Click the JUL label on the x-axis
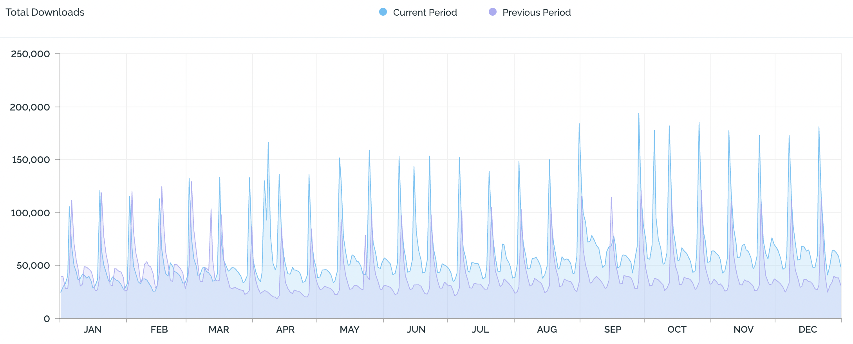The width and height of the screenshot is (853, 344). coord(481,330)
